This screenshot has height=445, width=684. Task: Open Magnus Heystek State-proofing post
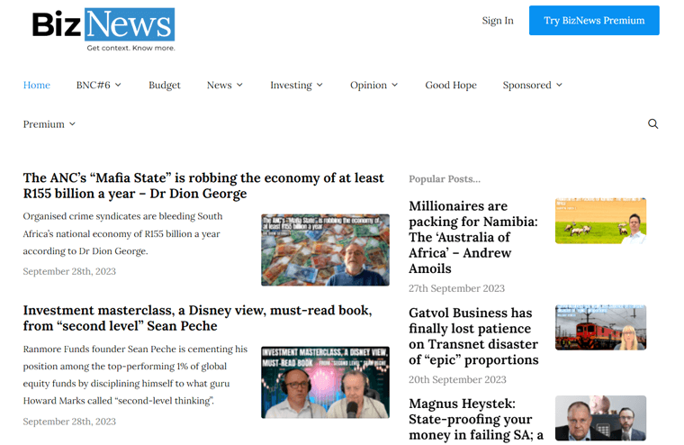pyautogui.click(x=476, y=419)
